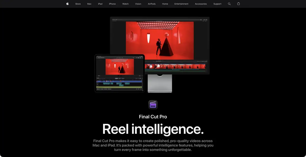Open the Accessories menu item
Viewport: 306px width, 157px height.
tap(201, 4)
